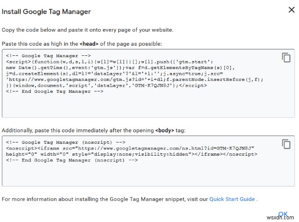This screenshot has width=299, height=222.
Task: Close the Install Google Tag Manager dialog
Action: (292, 10)
